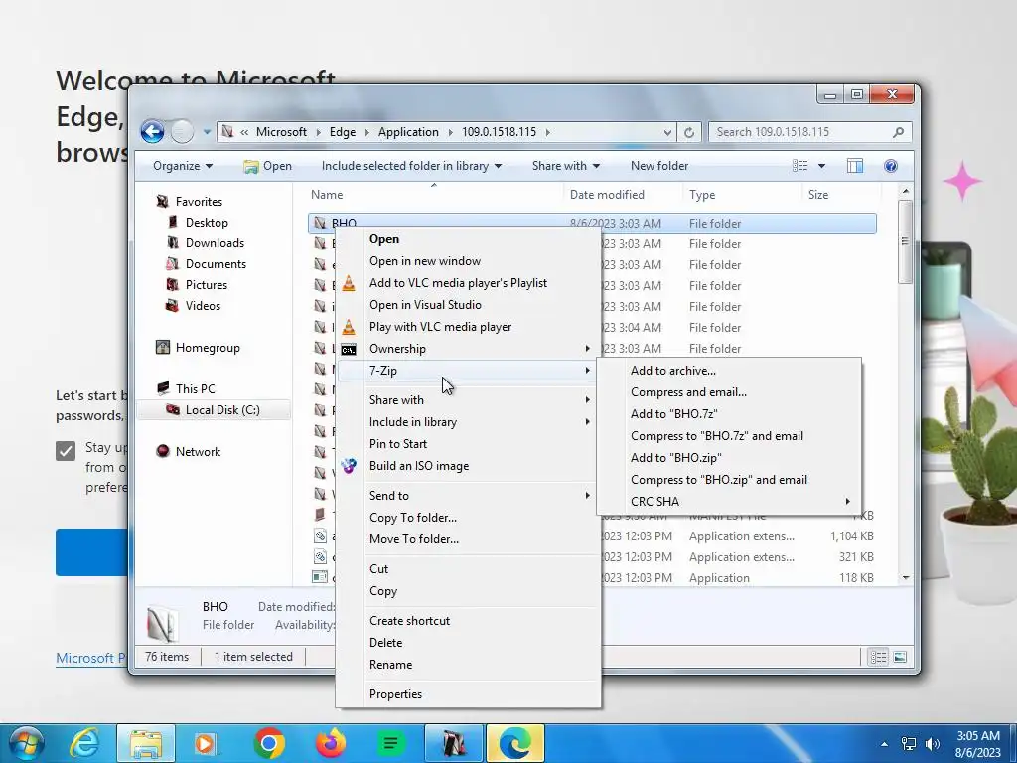
Task: Toggle the Stay up to date checkbox in Edge
Action: coord(66,450)
